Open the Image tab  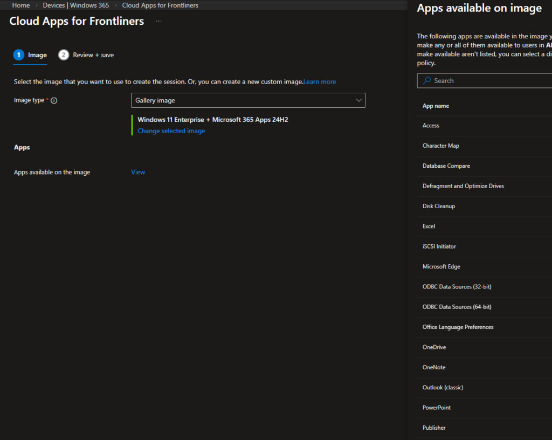click(37, 55)
